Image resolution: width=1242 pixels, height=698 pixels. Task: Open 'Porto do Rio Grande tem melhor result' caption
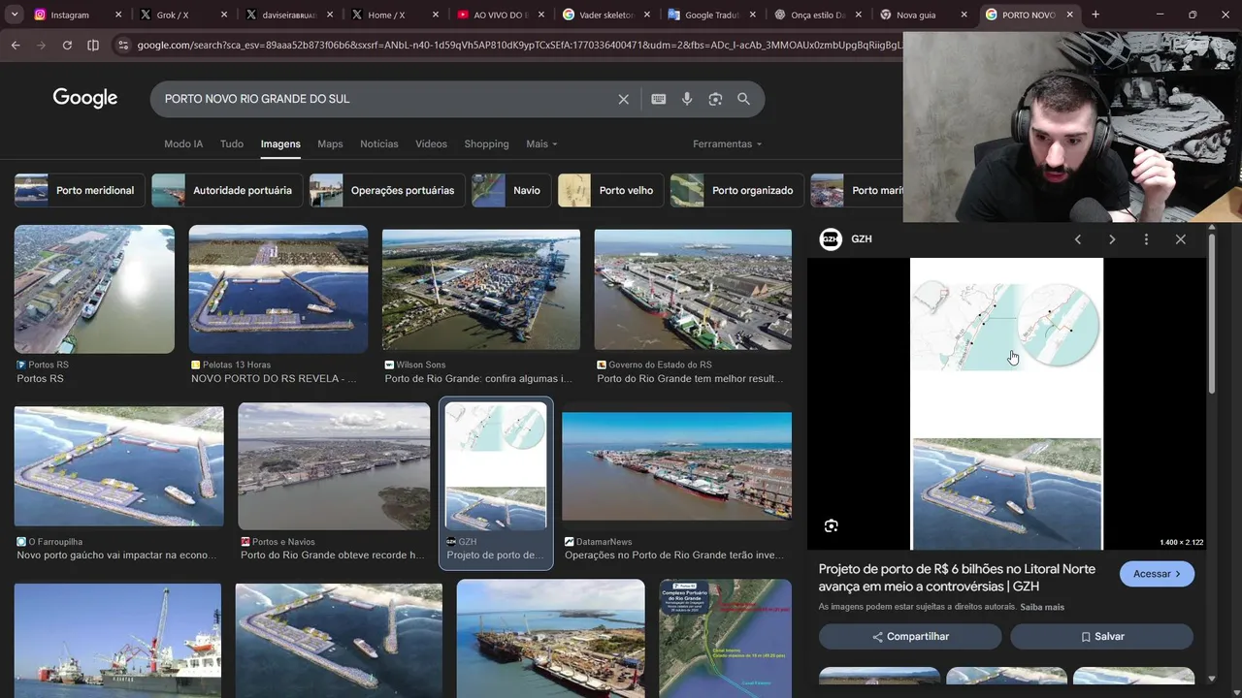tap(691, 379)
